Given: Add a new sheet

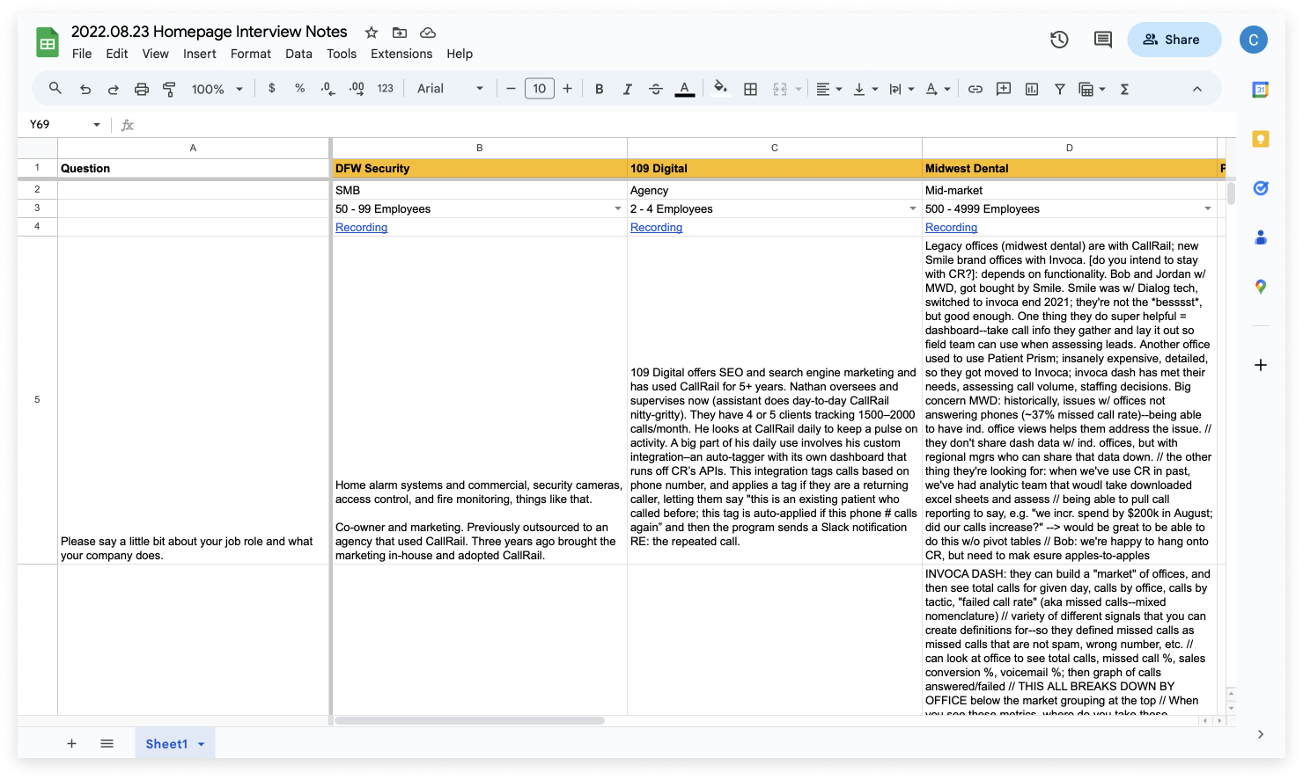Looking at the screenshot, I should (x=71, y=744).
